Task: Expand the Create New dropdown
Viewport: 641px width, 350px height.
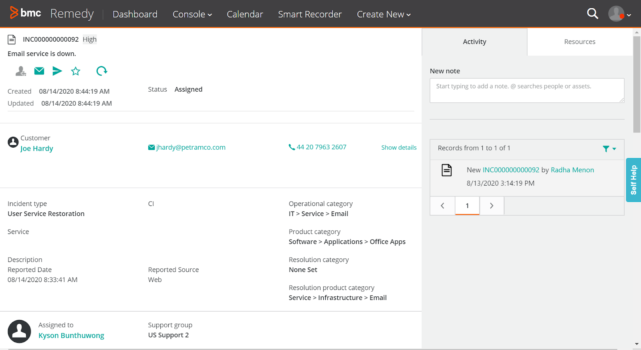Action: click(x=384, y=14)
